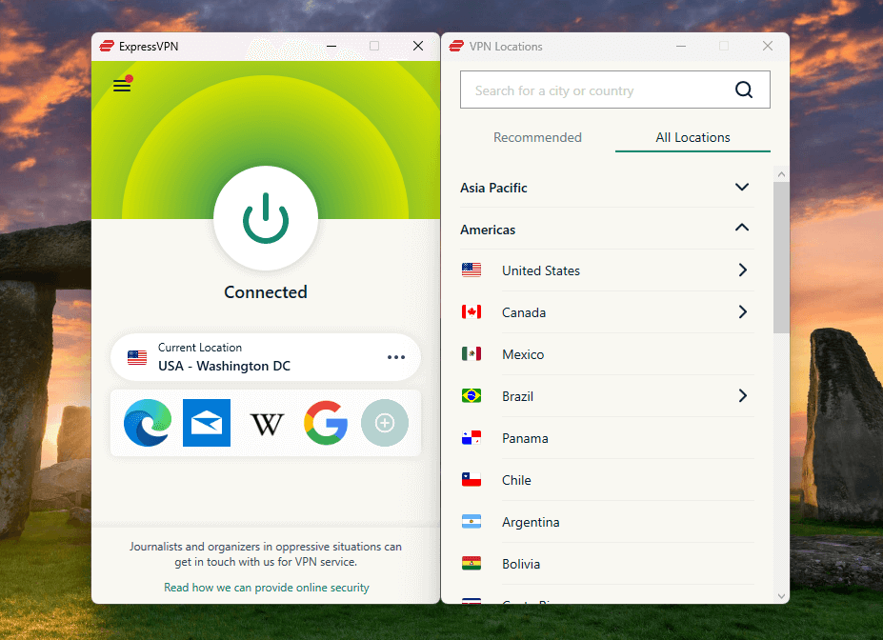883x640 pixels.
Task: Expand Brazil server list arrow
Action: point(743,395)
